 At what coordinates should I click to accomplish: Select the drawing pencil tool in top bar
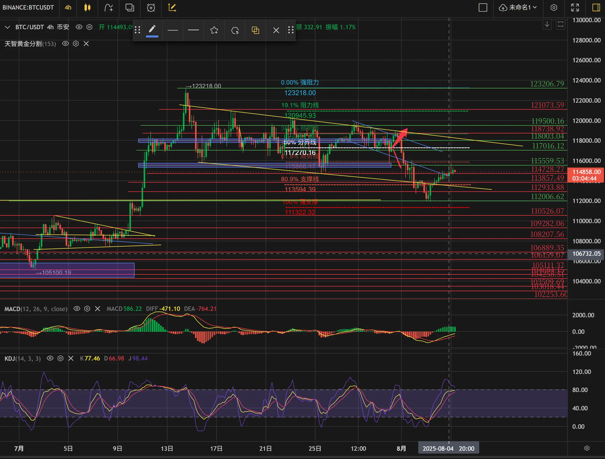(172, 7)
